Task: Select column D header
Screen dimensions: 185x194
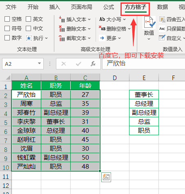Action: click(115, 78)
